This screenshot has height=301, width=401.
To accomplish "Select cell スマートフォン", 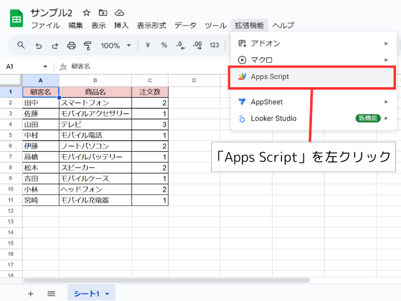I will [x=95, y=103].
